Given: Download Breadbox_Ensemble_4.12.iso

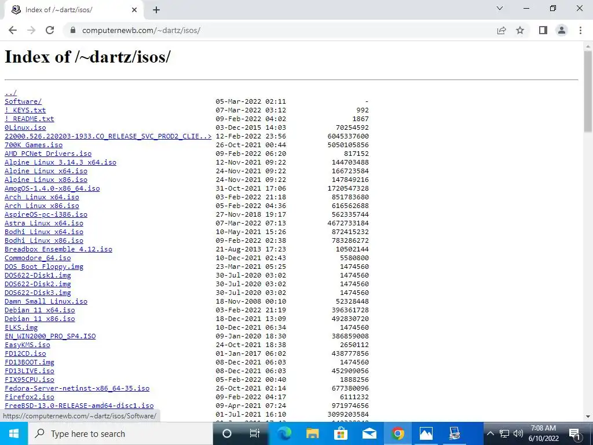Looking at the screenshot, I should click(x=58, y=249).
